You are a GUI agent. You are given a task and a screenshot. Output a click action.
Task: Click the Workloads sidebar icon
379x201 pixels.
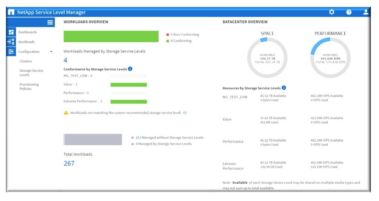(x=11, y=42)
